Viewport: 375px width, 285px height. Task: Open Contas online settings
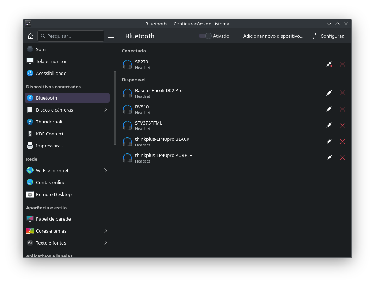67,183
